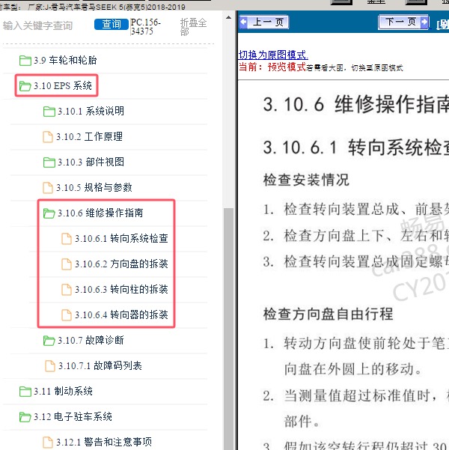This screenshot has height=450, width=449.
Task: Open 3.10.6.1 转向系统检查 page
Action: [122, 239]
